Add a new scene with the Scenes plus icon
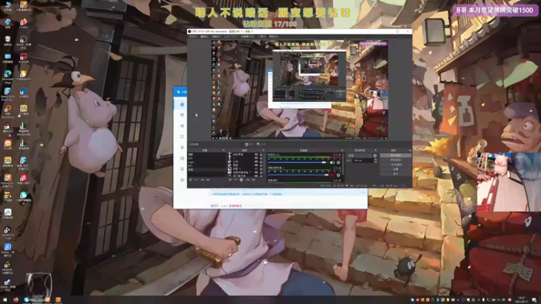Viewport: 541px width, 304px height. point(191,180)
